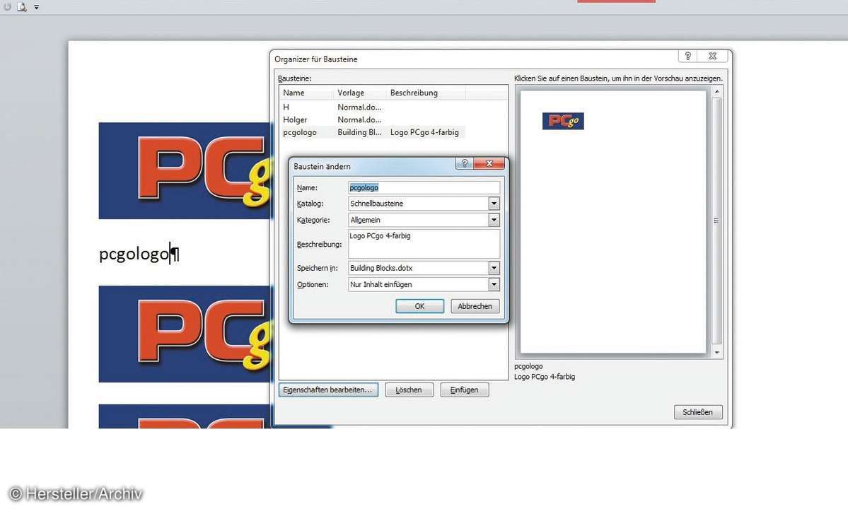The height and width of the screenshot is (509, 848).
Task: Click the preview pane vertical scrollbar thumb
Action: pyautogui.click(x=717, y=221)
